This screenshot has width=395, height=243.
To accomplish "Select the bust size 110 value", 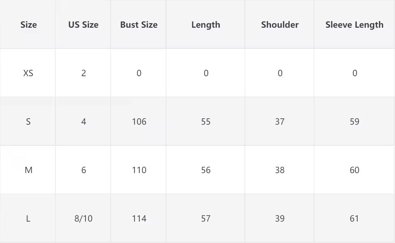I will 139,170.
